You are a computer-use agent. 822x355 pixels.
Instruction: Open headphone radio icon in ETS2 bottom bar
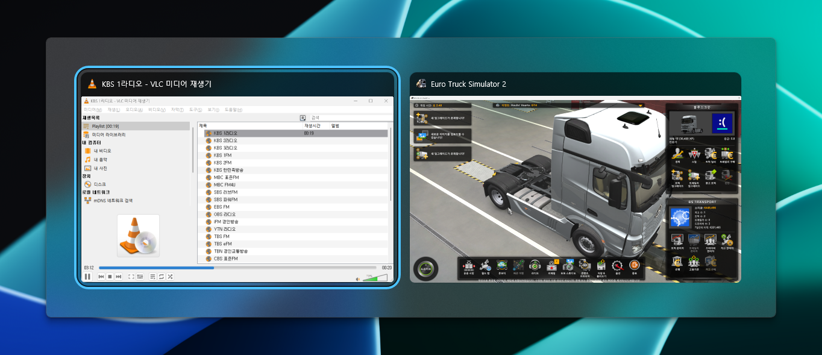point(535,265)
